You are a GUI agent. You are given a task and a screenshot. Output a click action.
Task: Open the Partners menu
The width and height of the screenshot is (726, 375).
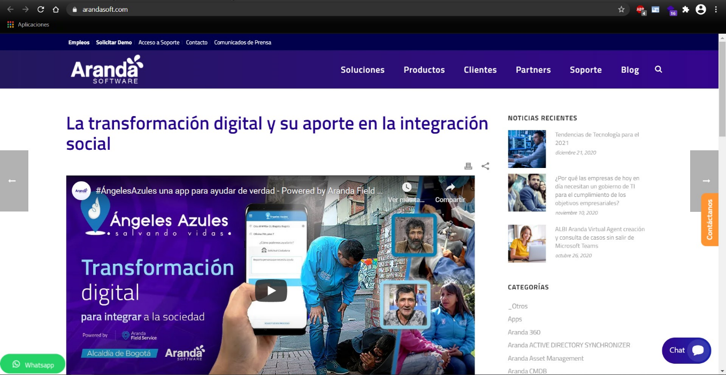tap(533, 70)
